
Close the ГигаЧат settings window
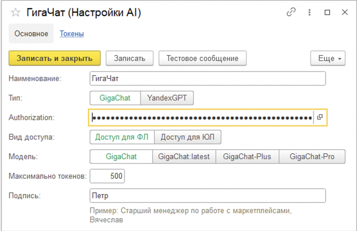(x=345, y=13)
